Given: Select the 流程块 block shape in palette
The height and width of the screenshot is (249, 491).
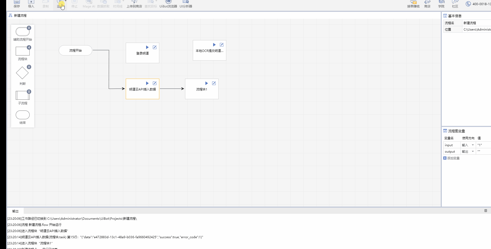Looking at the screenshot, I should 23,51.
